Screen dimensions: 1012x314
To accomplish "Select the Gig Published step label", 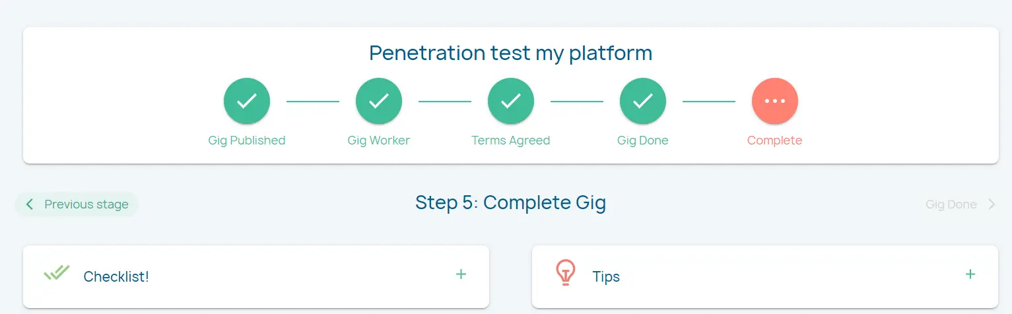I will pos(247,141).
